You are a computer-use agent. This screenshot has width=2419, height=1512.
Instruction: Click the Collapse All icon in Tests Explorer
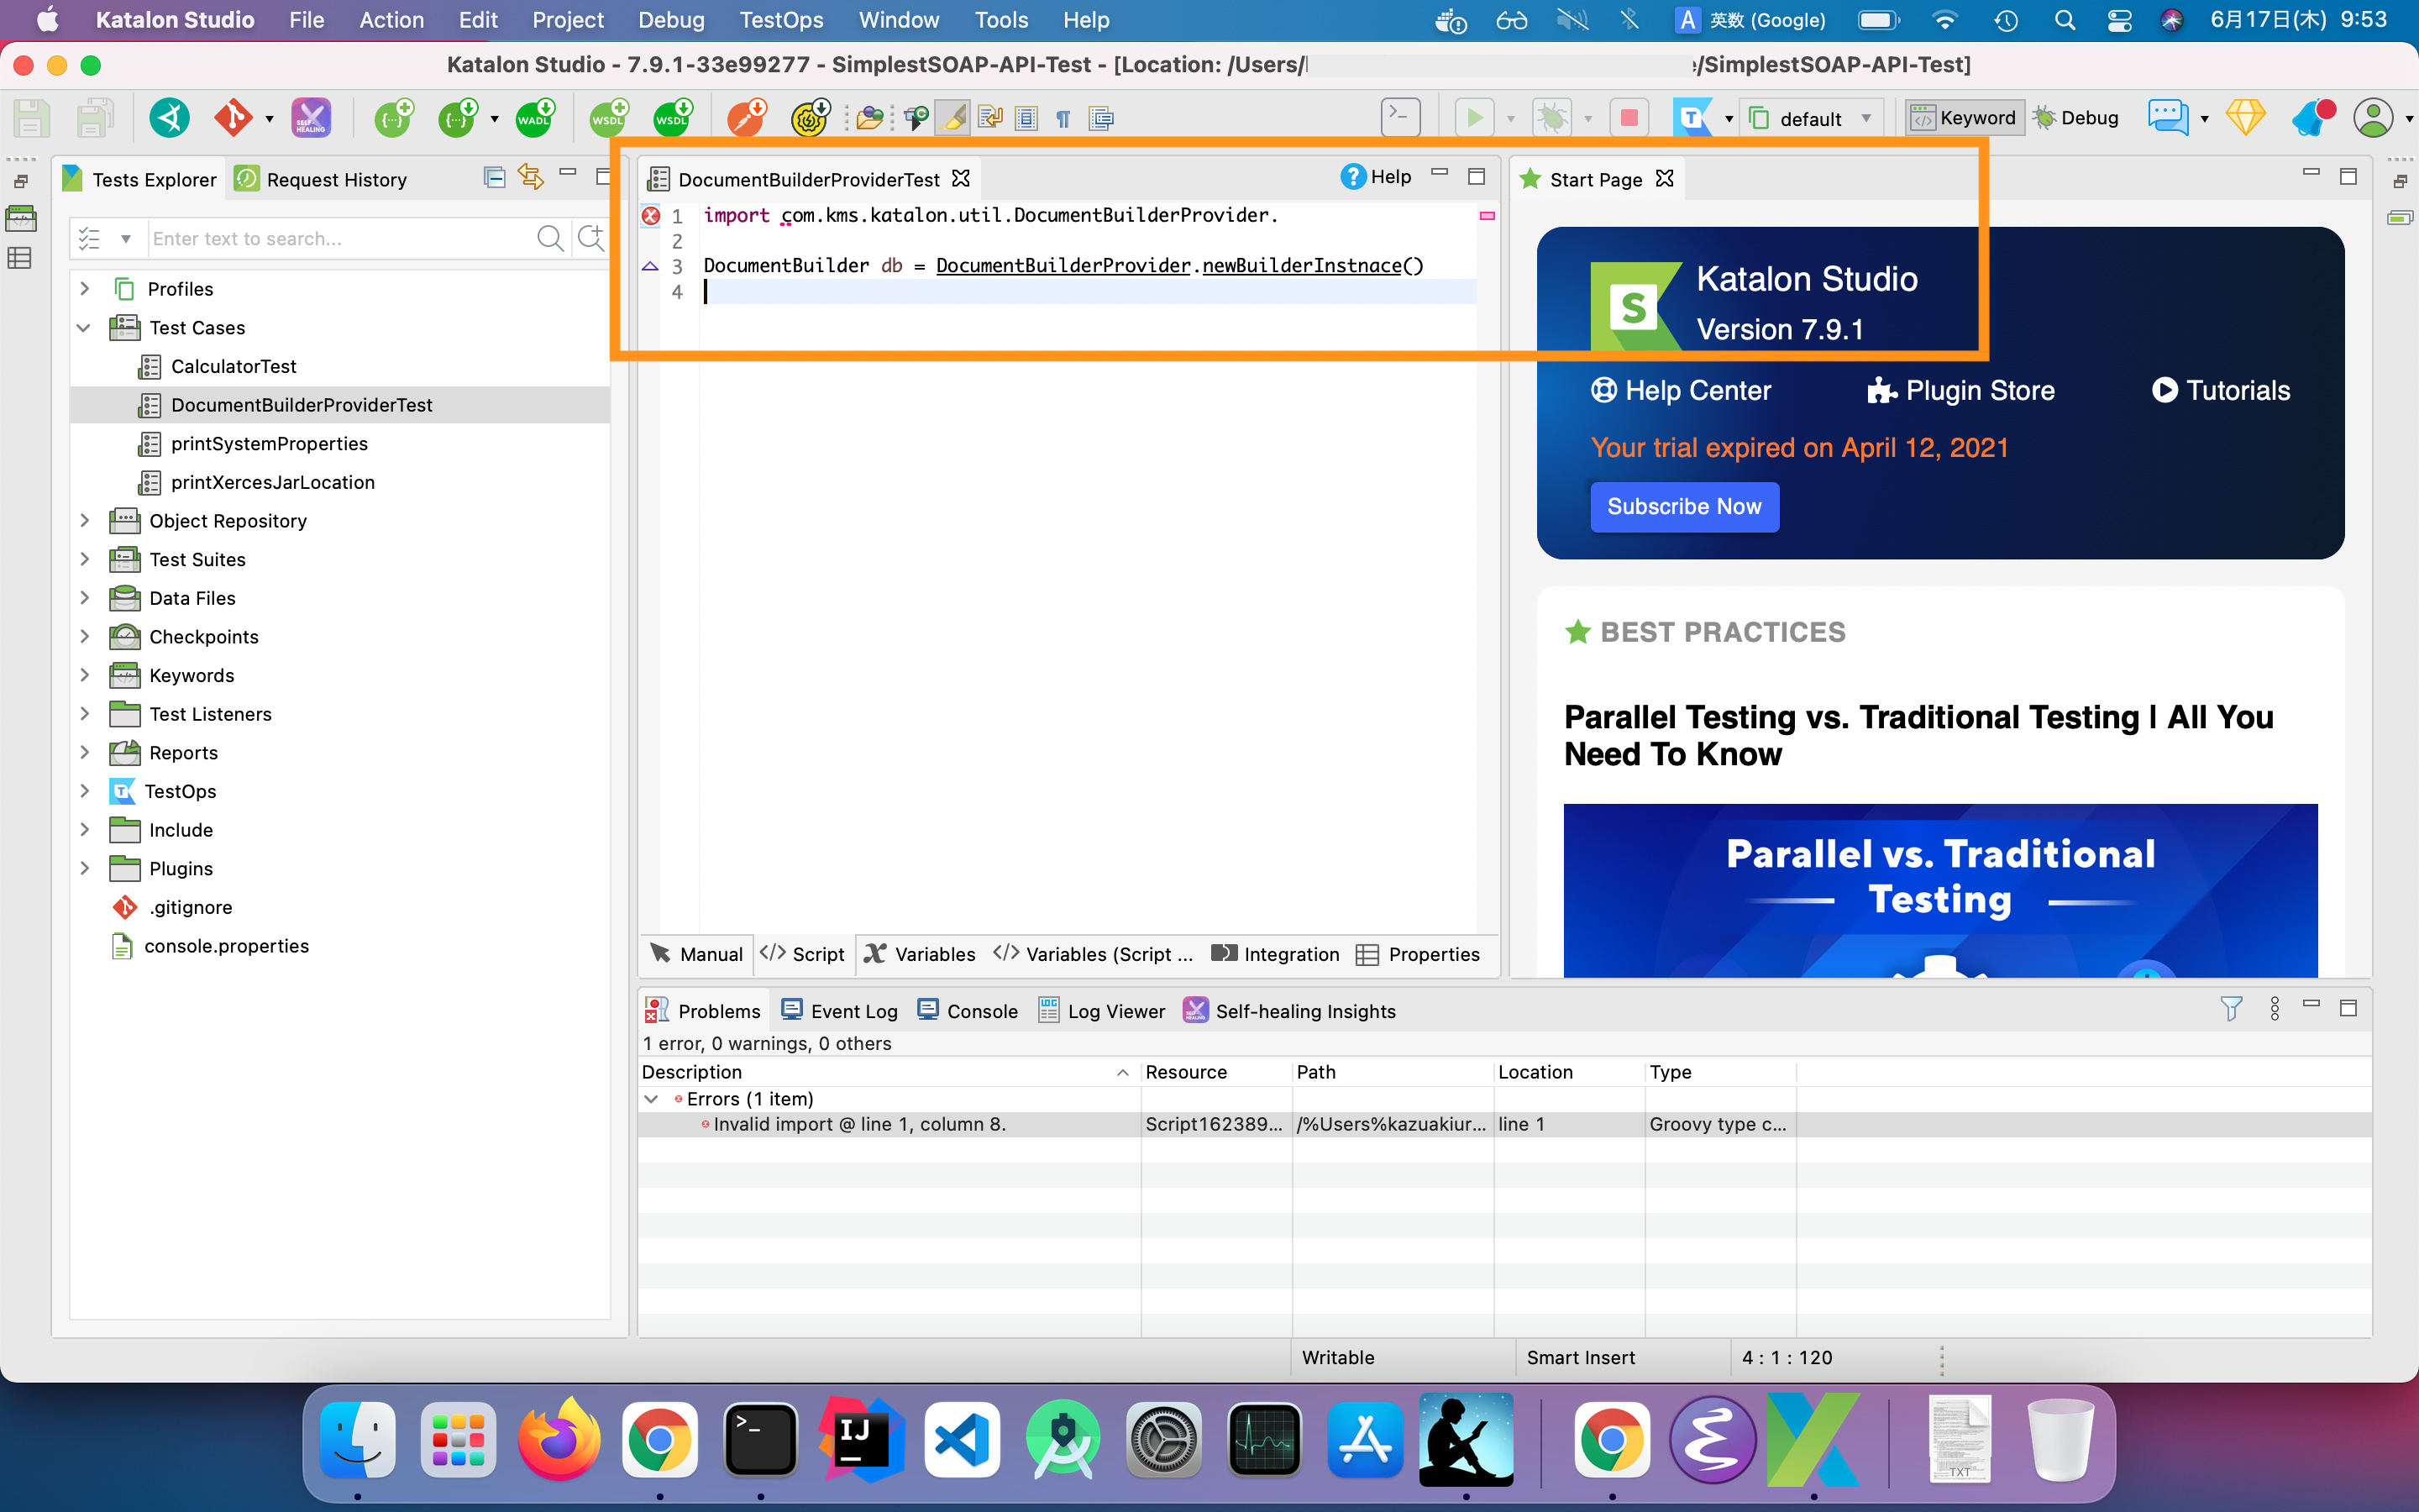(x=494, y=178)
